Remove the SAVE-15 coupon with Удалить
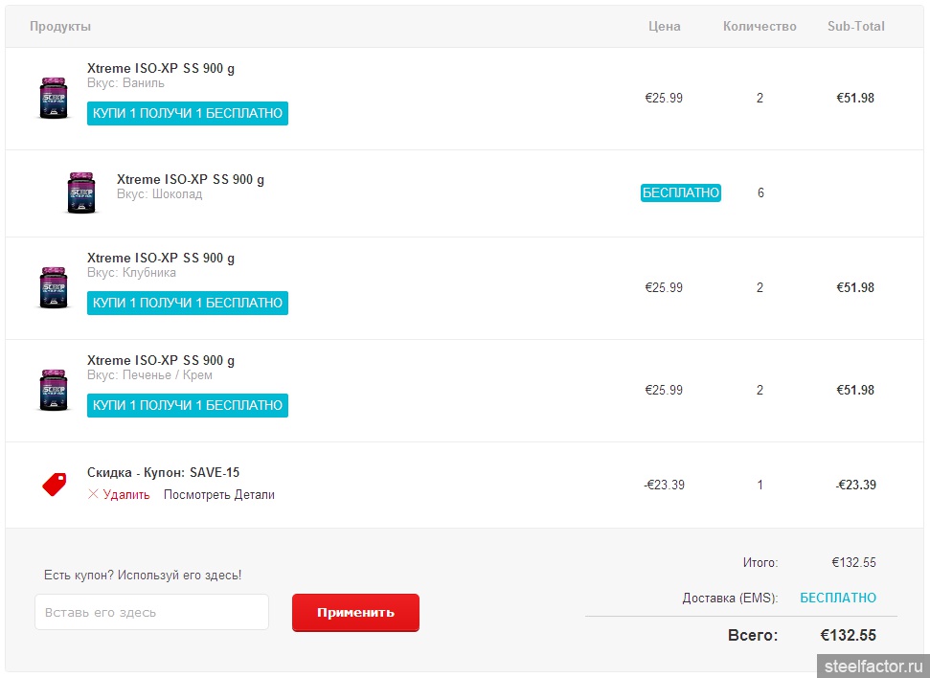Screen dimensions: 930x678 pyautogui.click(x=119, y=495)
